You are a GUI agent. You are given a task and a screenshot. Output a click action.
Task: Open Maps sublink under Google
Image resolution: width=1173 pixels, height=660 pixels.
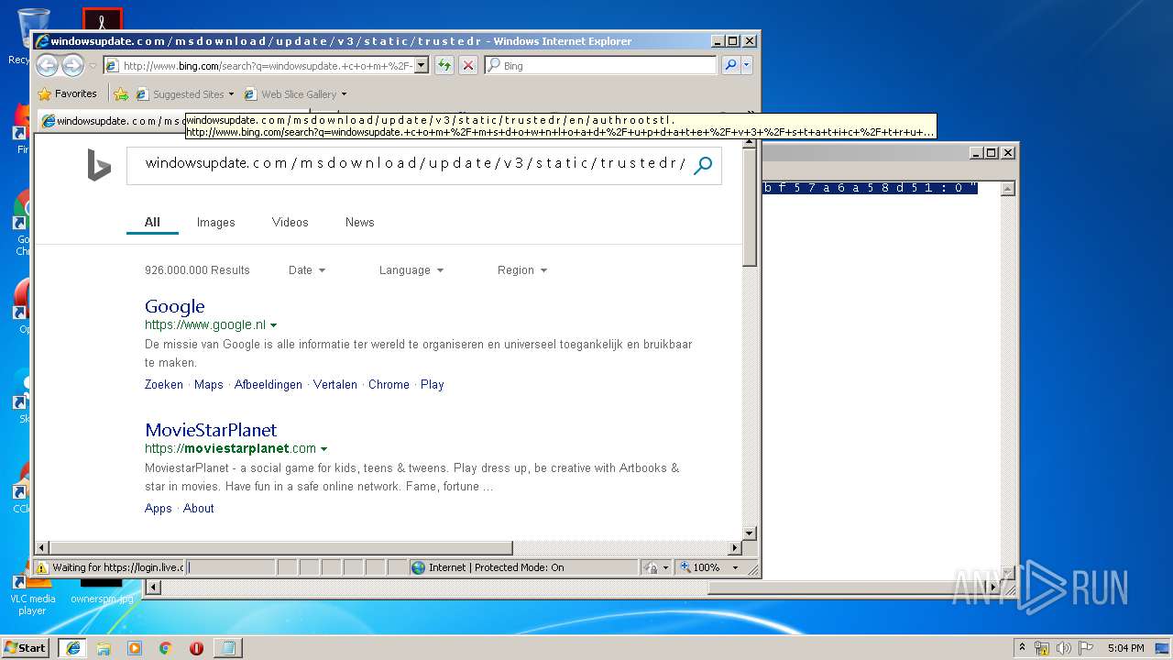click(x=209, y=384)
